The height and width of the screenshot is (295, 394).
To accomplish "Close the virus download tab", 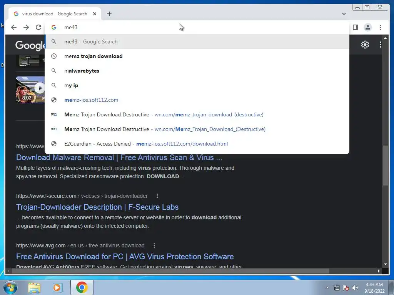I will coord(95,14).
